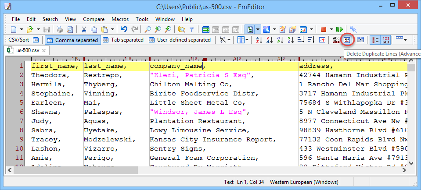Viewport: 421px width, 190px height.
Task: Click the Redo arrow icon
Action: pyautogui.click(x=134, y=29)
